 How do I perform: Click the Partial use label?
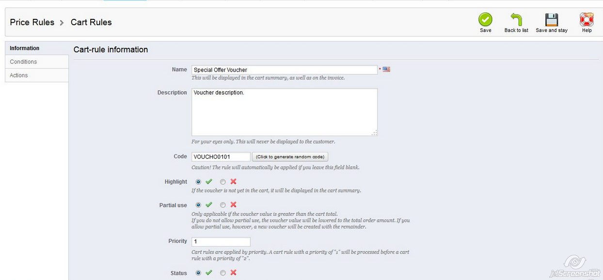click(173, 205)
